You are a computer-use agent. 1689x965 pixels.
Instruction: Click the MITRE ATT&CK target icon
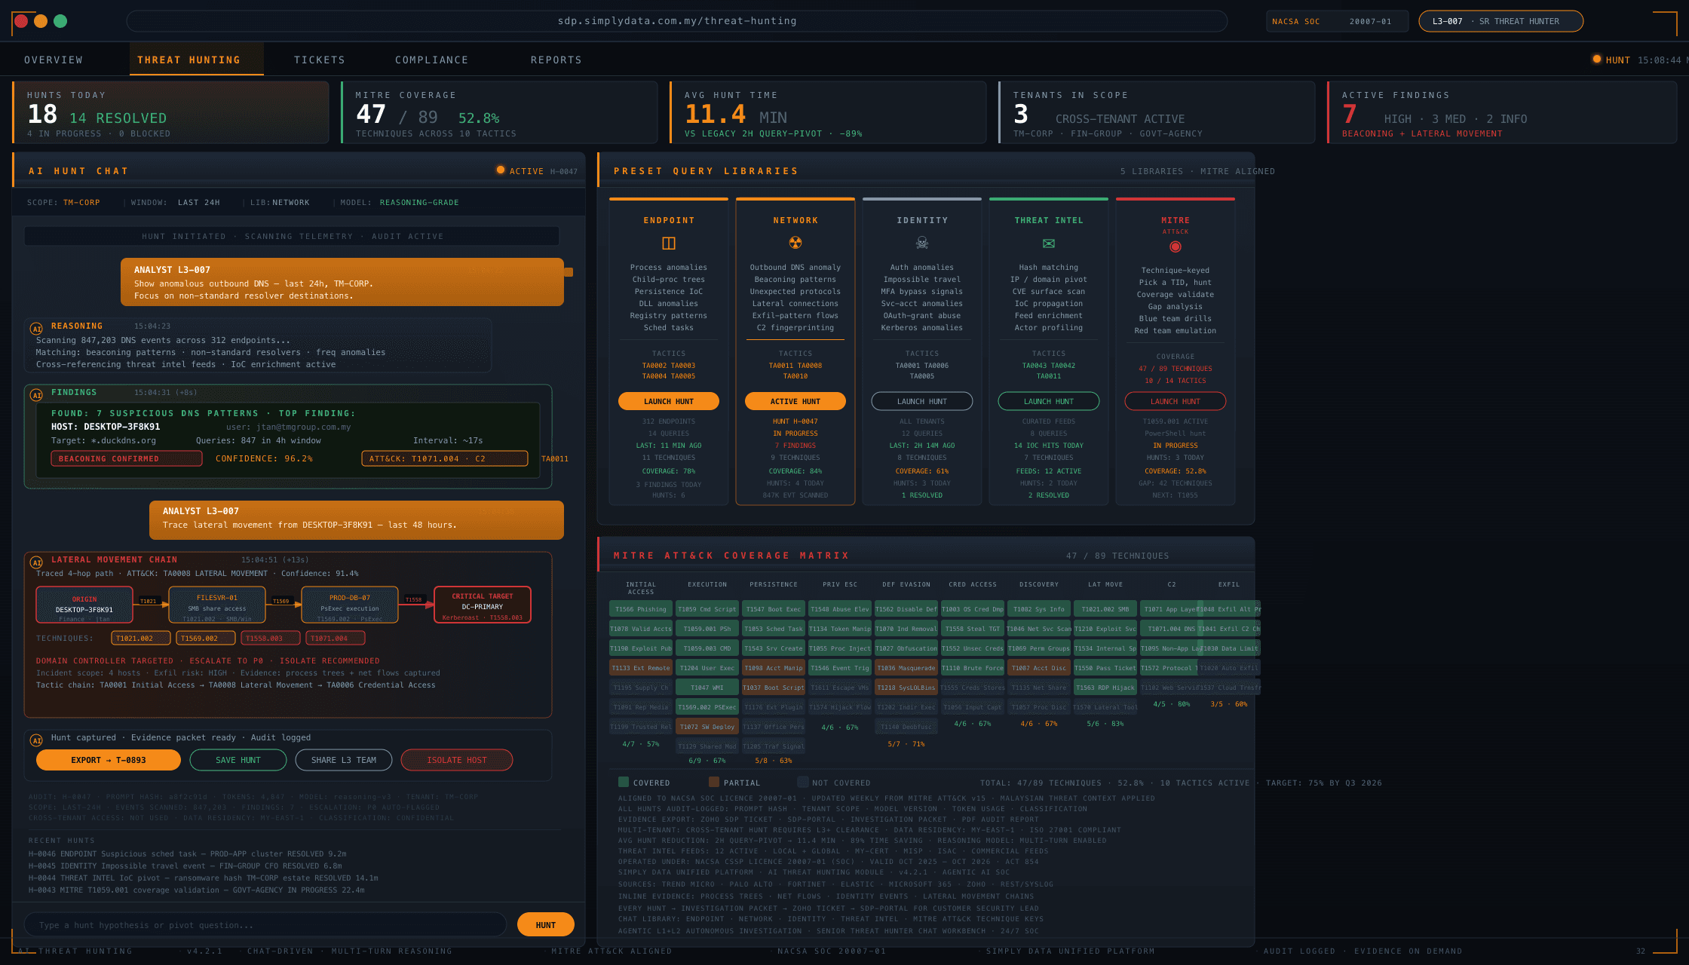[1176, 247]
